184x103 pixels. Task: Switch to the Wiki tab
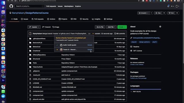tap(74, 19)
